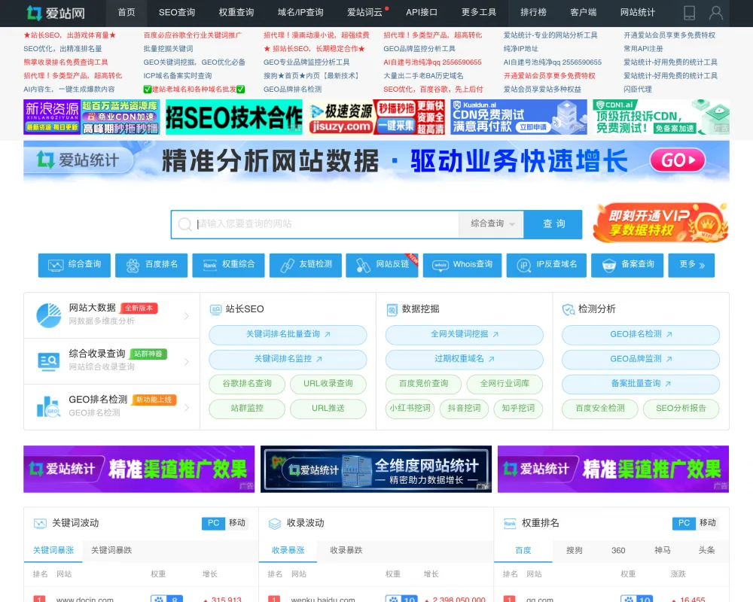Open the 全维度网站统计 banner

pyautogui.click(x=376, y=470)
